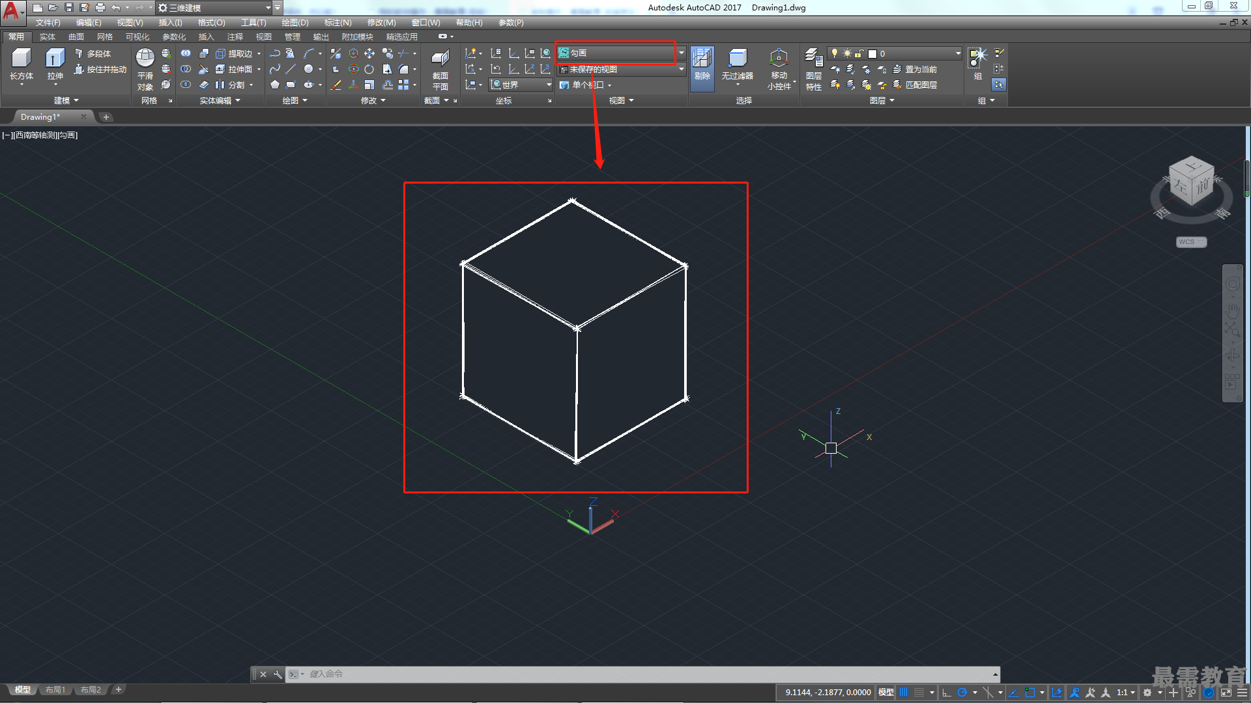Switch to the 可视化 ribbon tab
The image size is (1251, 703).
point(137,37)
